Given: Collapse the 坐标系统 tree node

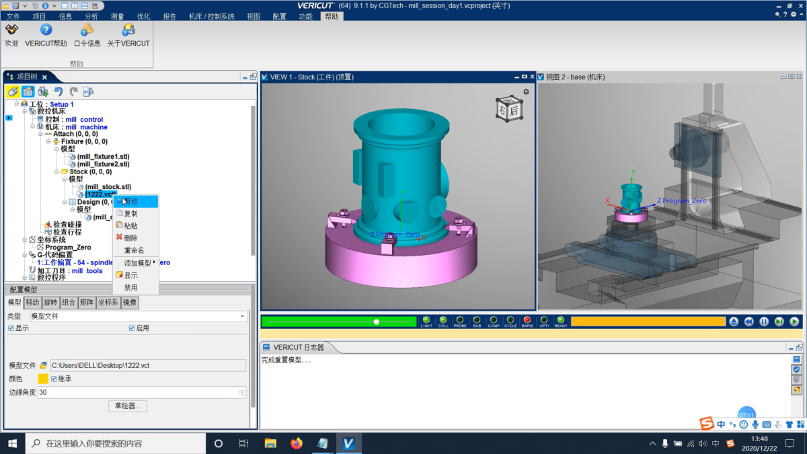Looking at the screenshot, I should (25, 239).
